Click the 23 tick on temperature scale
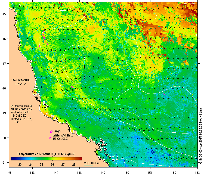The height and width of the screenshot is (174, 204). (20, 164)
